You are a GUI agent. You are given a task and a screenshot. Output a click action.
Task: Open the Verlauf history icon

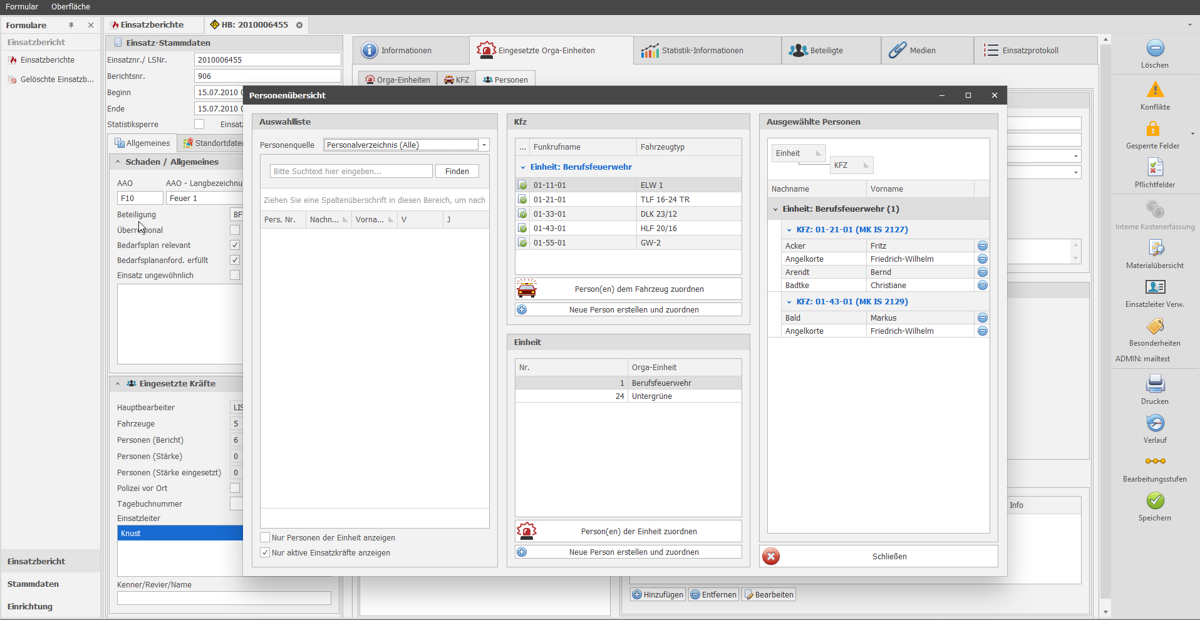coord(1155,423)
